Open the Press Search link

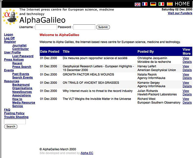tap(22, 67)
